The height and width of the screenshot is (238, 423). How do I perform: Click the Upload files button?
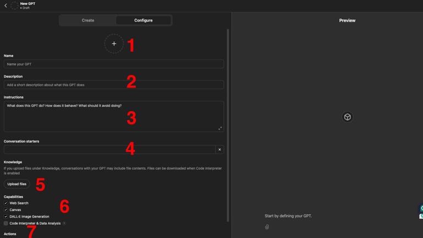point(17,184)
